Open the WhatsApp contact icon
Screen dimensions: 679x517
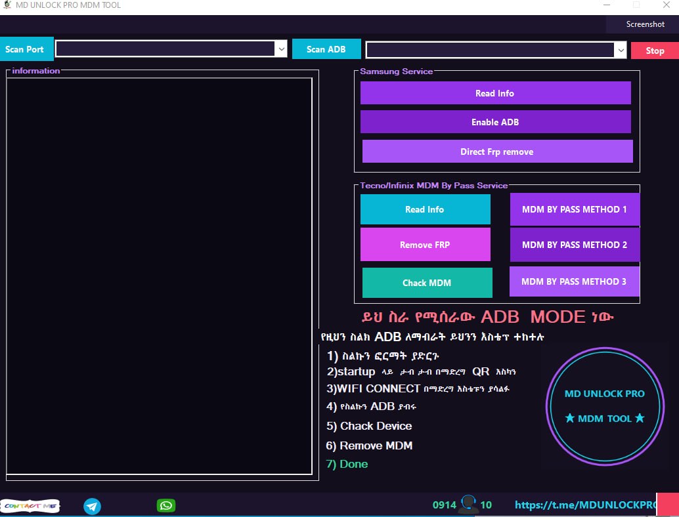pos(166,505)
